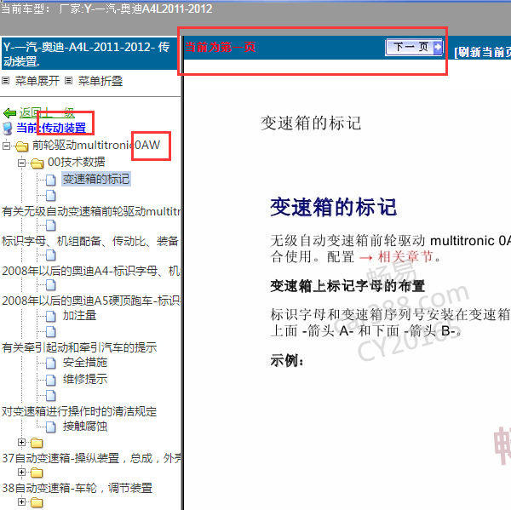Expand all menus via 菜单展开
This screenshot has width=511, height=510.
pyautogui.click(x=37, y=81)
